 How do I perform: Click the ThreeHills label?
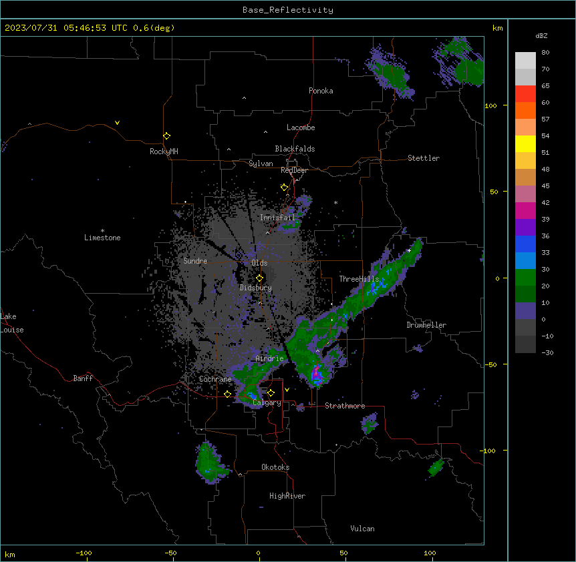pos(359,279)
